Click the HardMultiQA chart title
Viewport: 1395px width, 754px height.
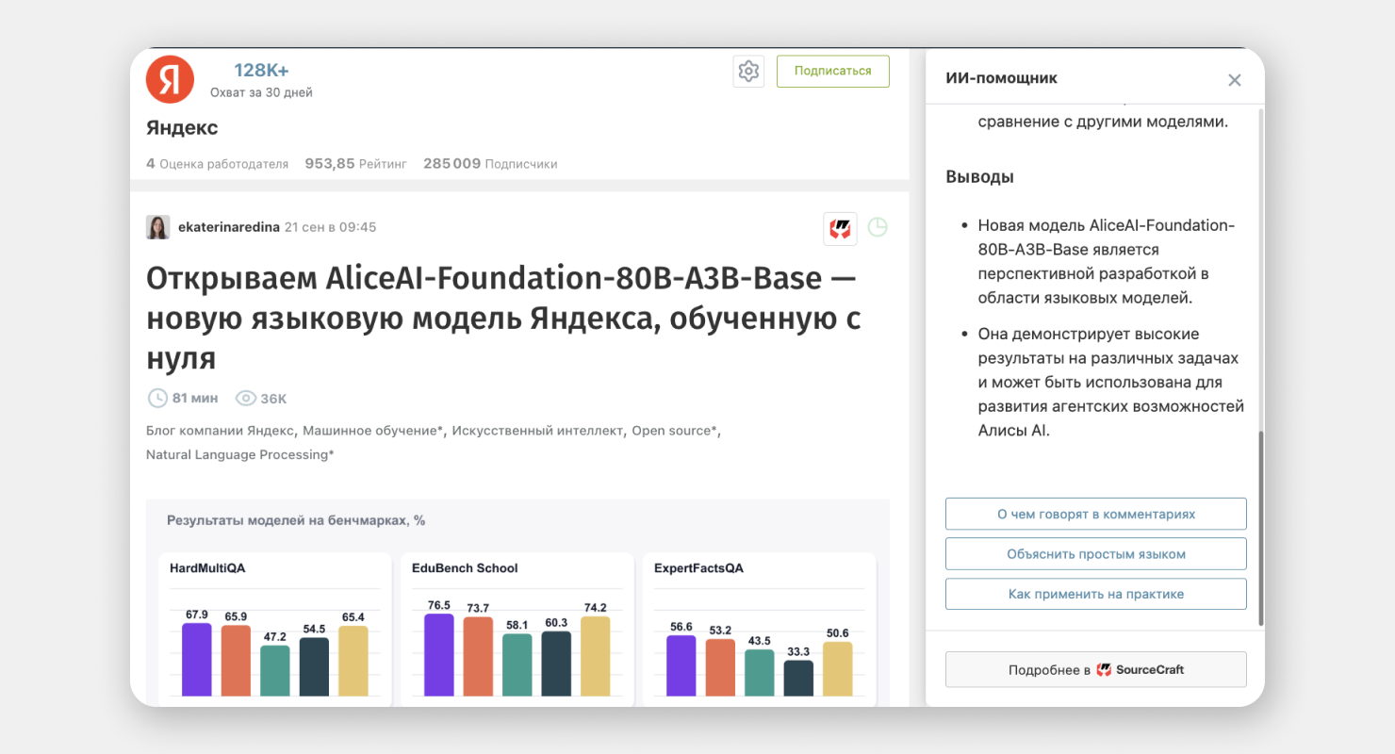(207, 568)
